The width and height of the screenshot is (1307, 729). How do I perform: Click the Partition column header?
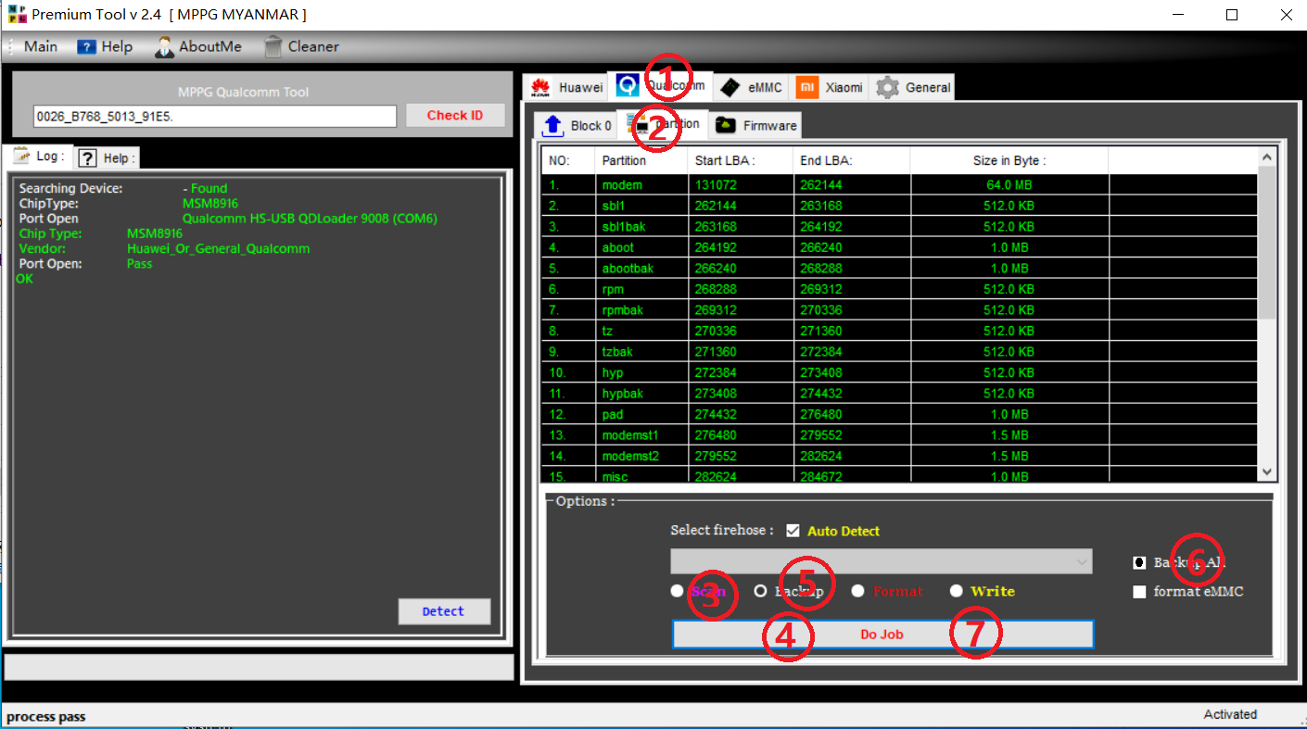[641, 160]
